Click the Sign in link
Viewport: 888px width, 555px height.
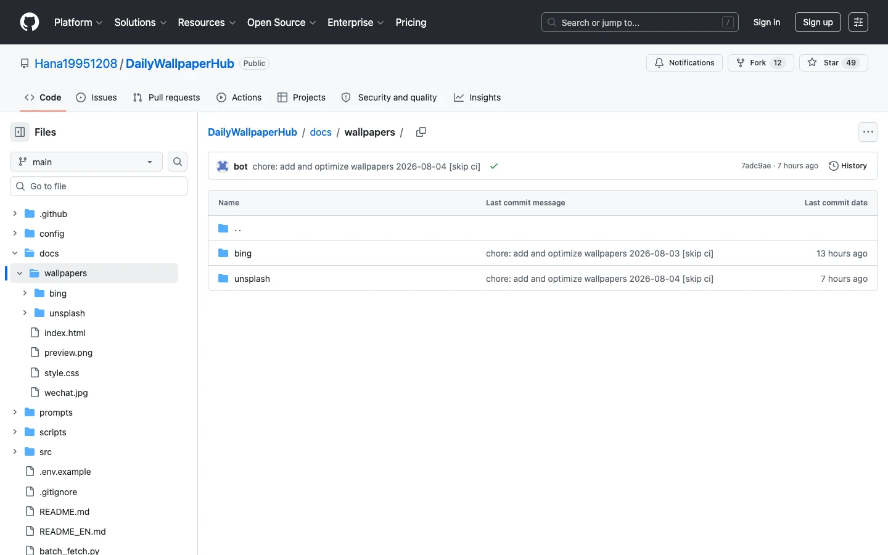(767, 22)
